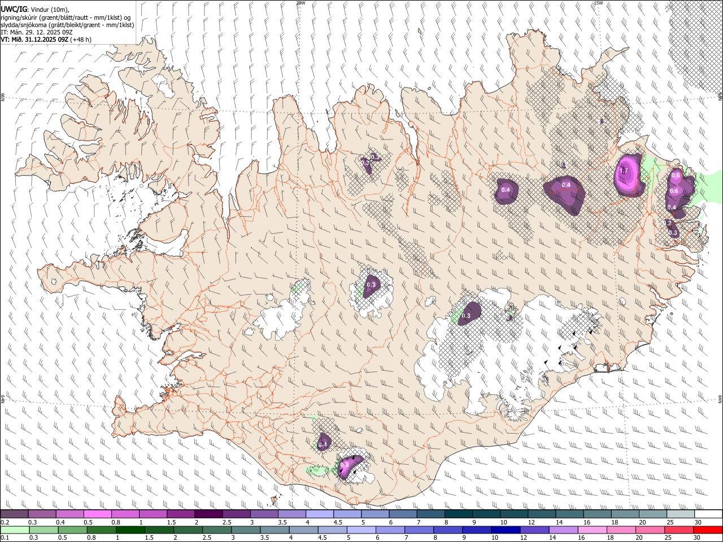Select green-row legend swatch labeled 2
This screenshot has height=542, width=723.
(188, 530)
